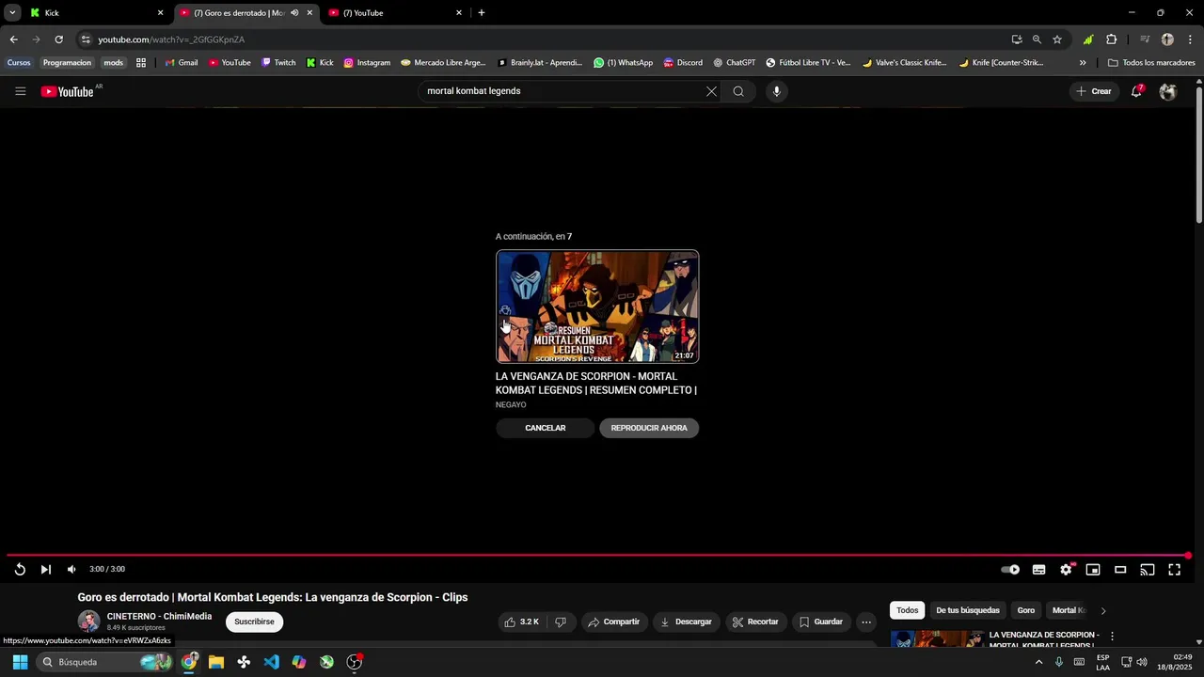
Task: Select the Goro filter chip
Action: 1026,610
